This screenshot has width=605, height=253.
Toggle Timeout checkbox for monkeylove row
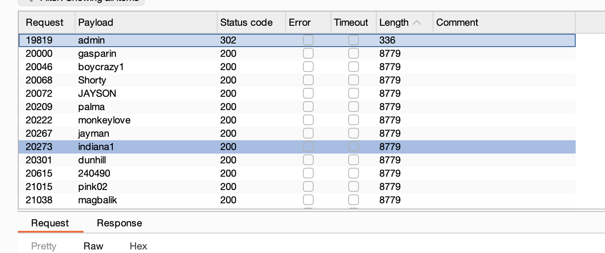[x=353, y=120]
